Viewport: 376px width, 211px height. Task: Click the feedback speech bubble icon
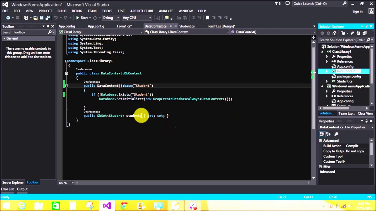point(288,4)
